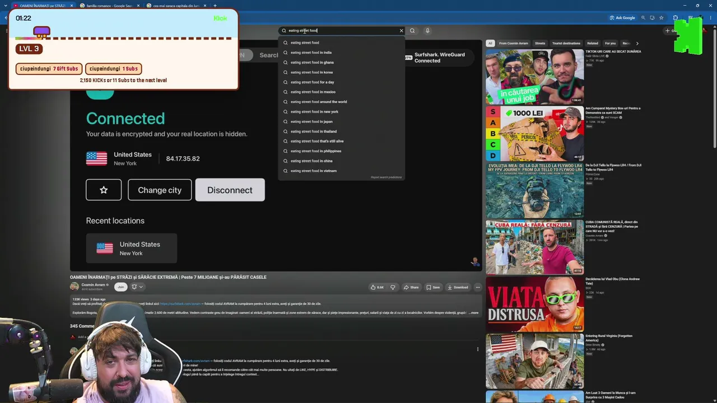Open more actions menu beside Download
The image size is (717, 403).
(x=478, y=287)
